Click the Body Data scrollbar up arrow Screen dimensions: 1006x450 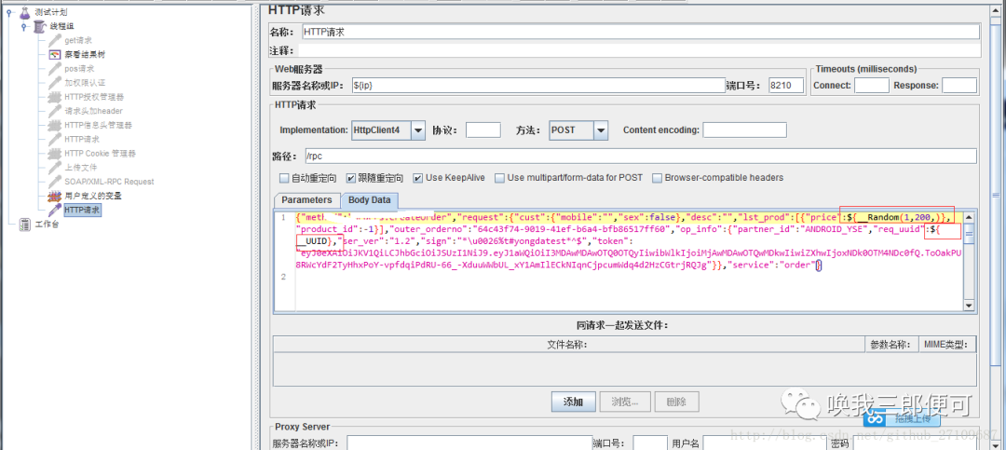tap(970, 216)
